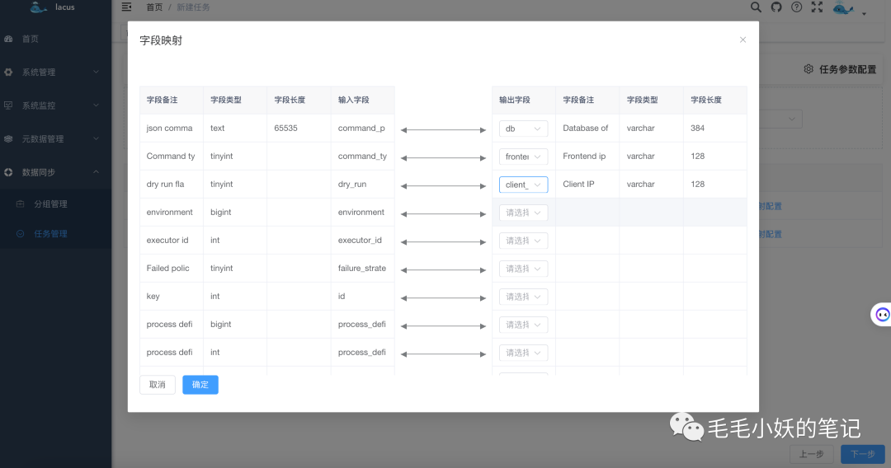Screen dimensions: 891x468
Task: Click the 下一步 button
Action: (x=863, y=454)
